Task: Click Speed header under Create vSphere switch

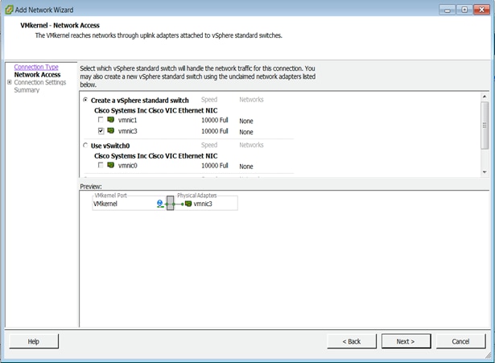Action: coord(209,100)
